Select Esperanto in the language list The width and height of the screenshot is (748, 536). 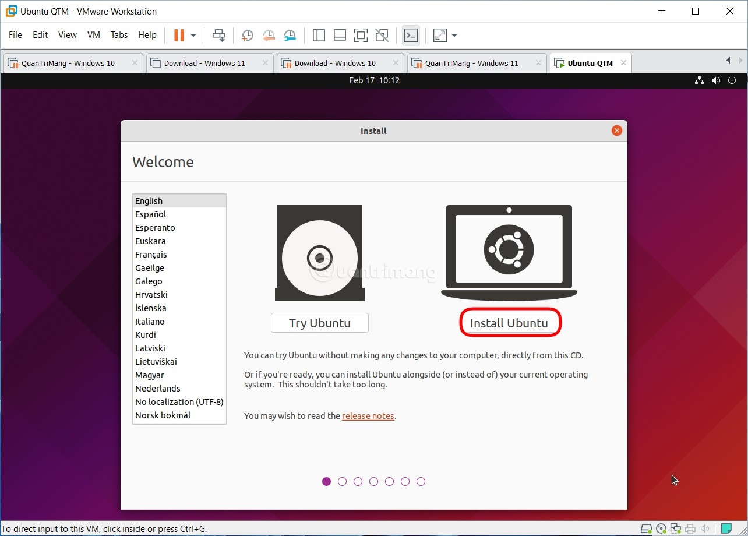pyautogui.click(x=179, y=228)
